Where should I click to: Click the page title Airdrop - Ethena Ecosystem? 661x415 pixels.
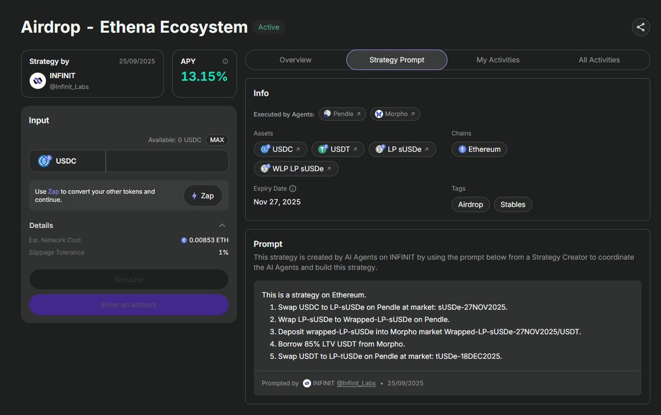pyautogui.click(x=134, y=27)
